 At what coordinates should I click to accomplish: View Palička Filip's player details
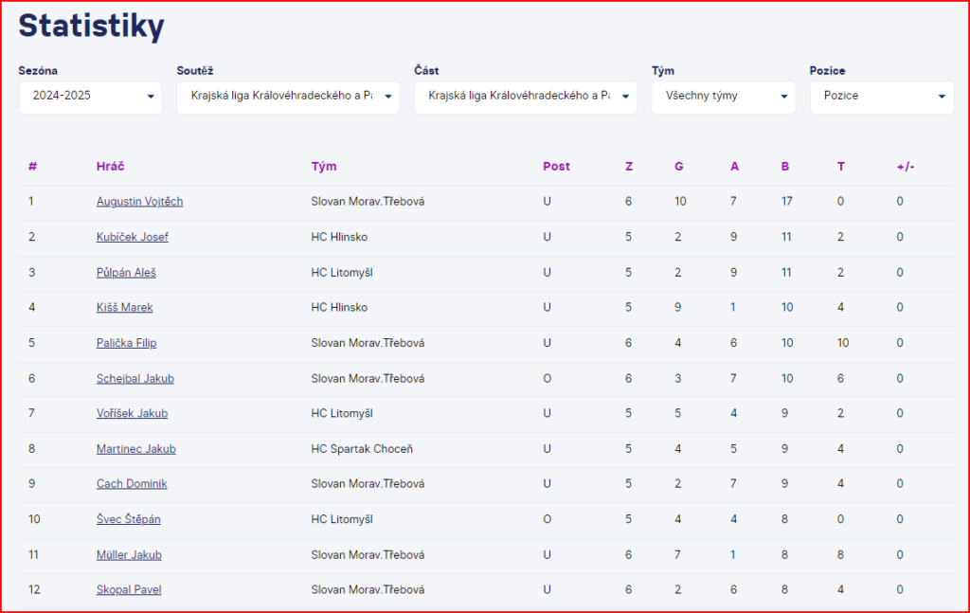coord(126,343)
